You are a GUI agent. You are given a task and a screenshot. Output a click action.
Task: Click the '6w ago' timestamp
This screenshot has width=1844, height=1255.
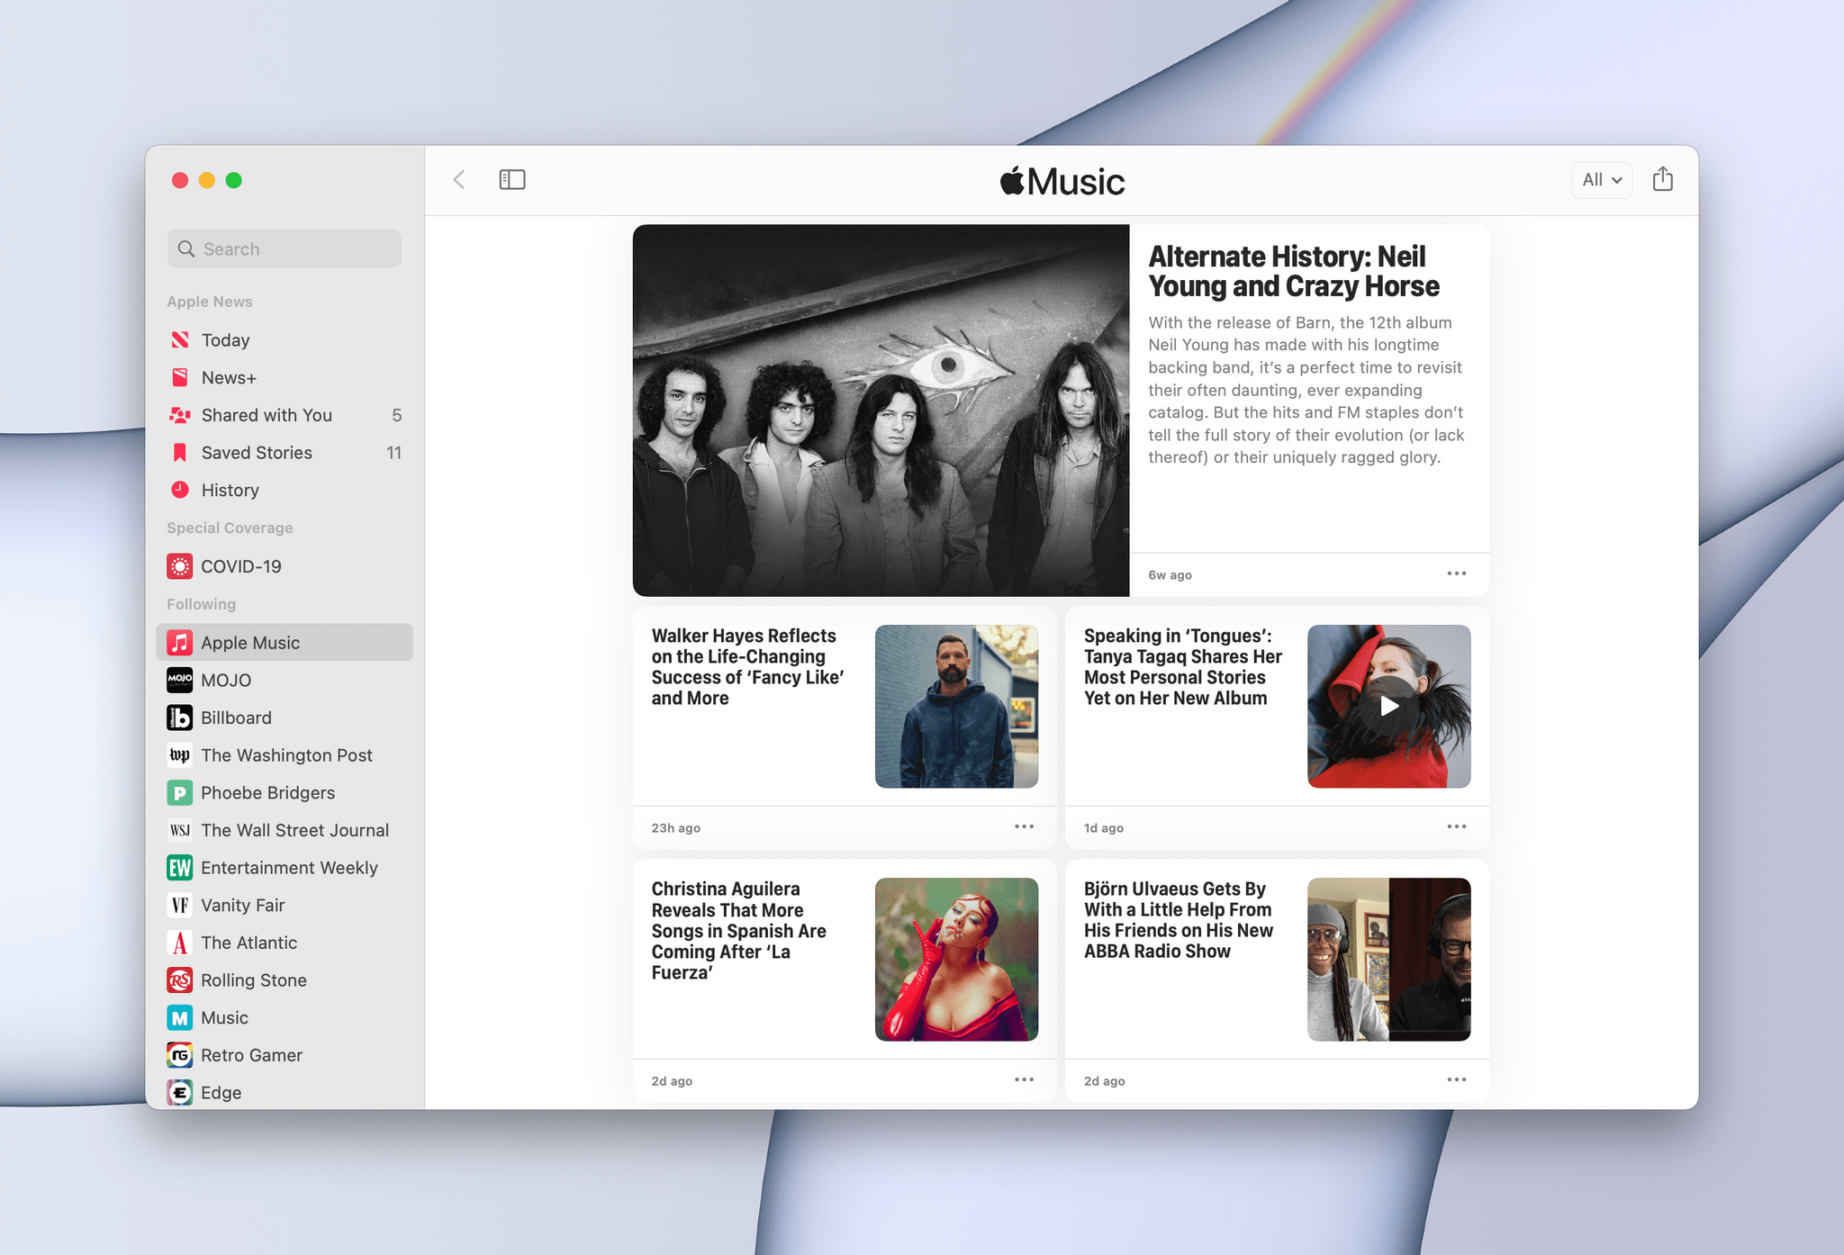click(x=1170, y=574)
